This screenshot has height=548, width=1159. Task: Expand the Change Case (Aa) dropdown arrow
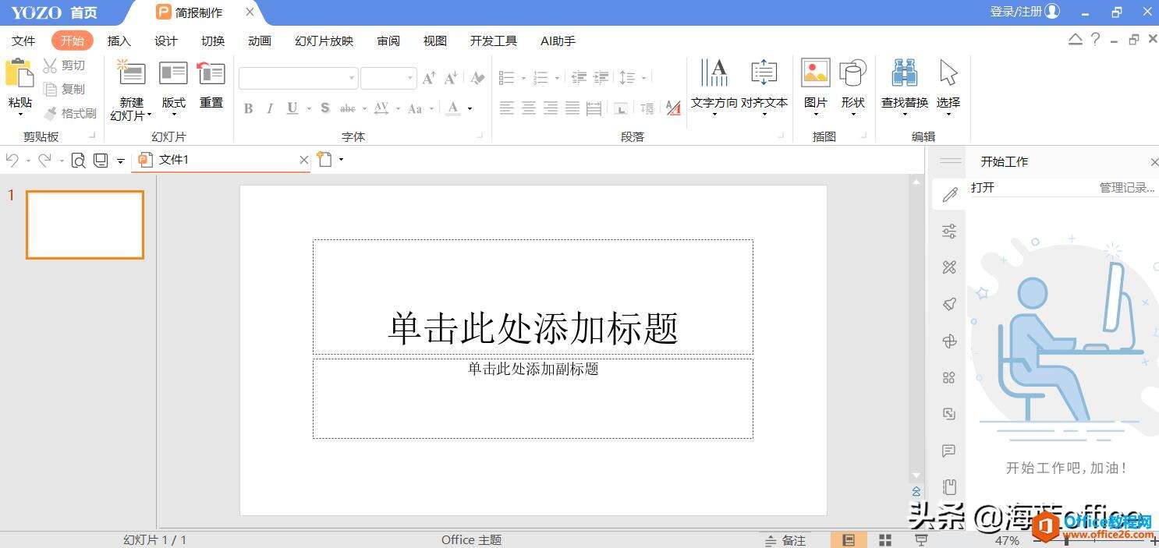click(431, 108)
